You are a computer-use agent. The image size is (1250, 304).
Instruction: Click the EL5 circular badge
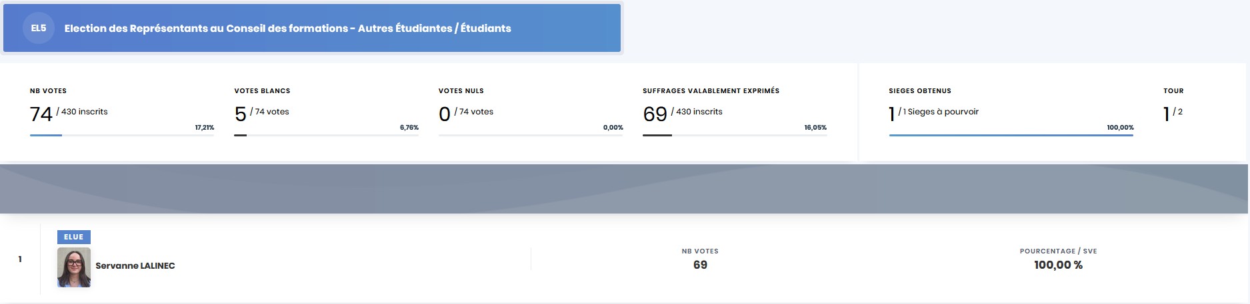39,29
